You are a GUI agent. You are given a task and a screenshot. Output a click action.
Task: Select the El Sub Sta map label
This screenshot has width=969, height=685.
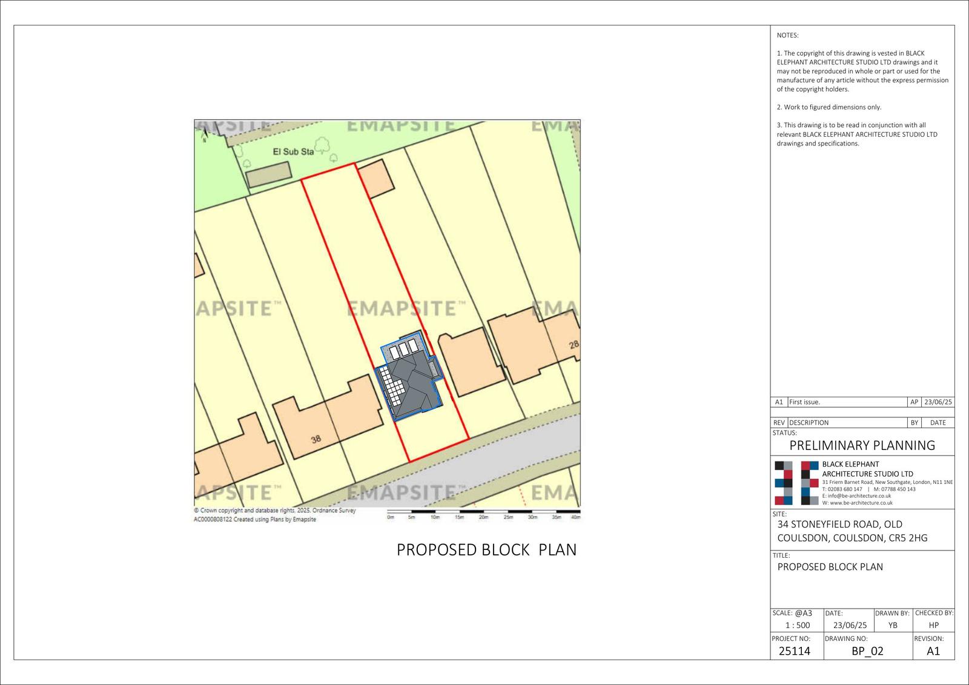(x=293, y=151)
